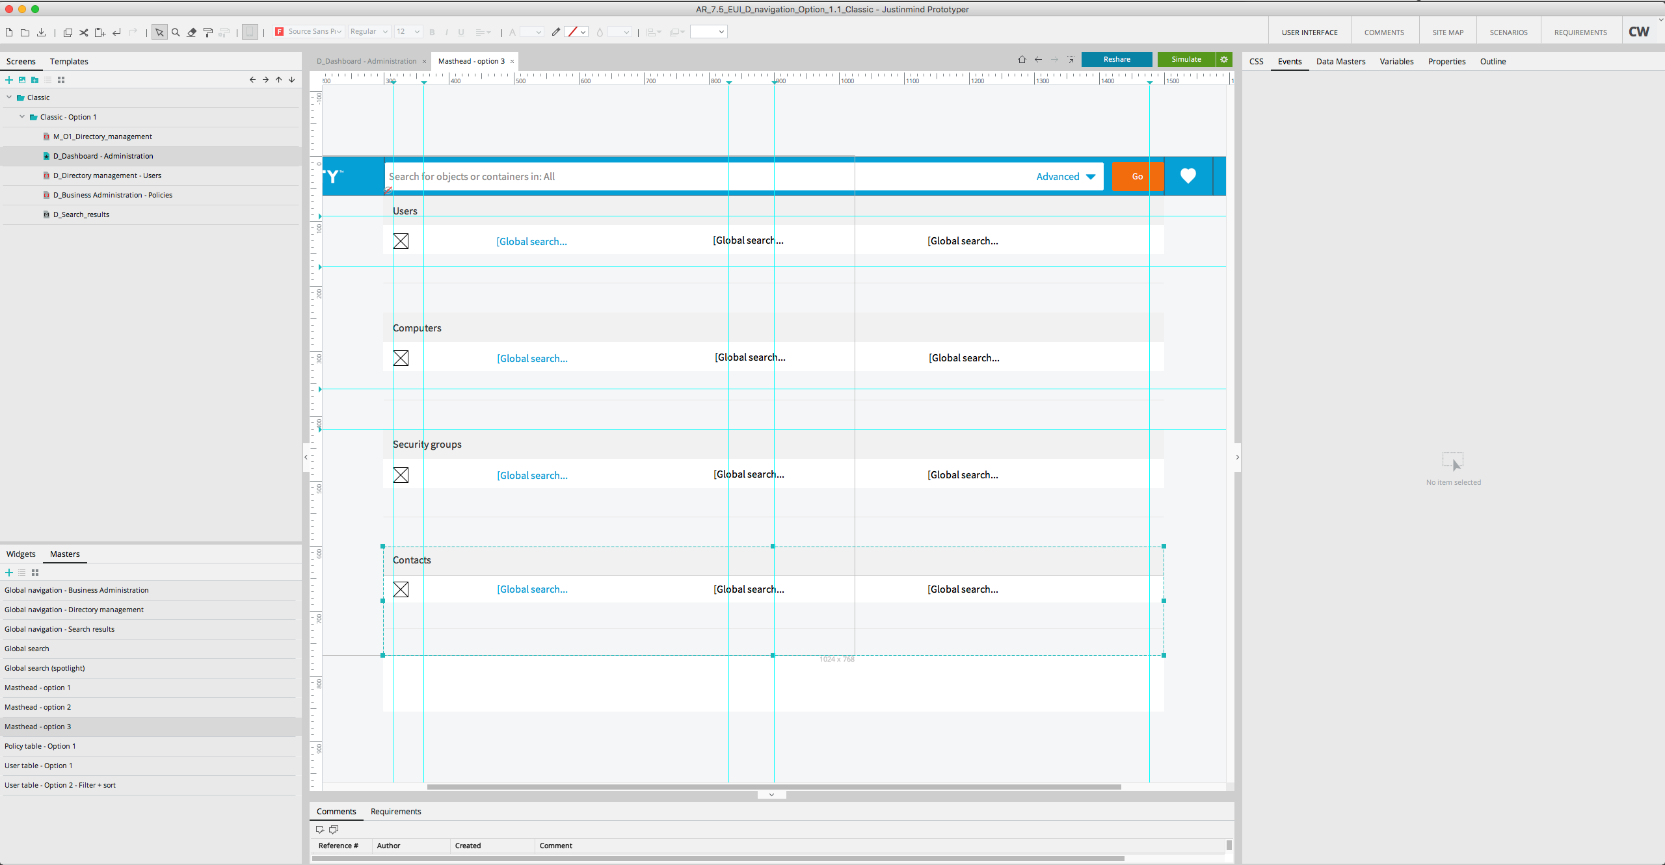Add a new screen with plus icon
1665x865 pixels.
(x=9, y=80)
